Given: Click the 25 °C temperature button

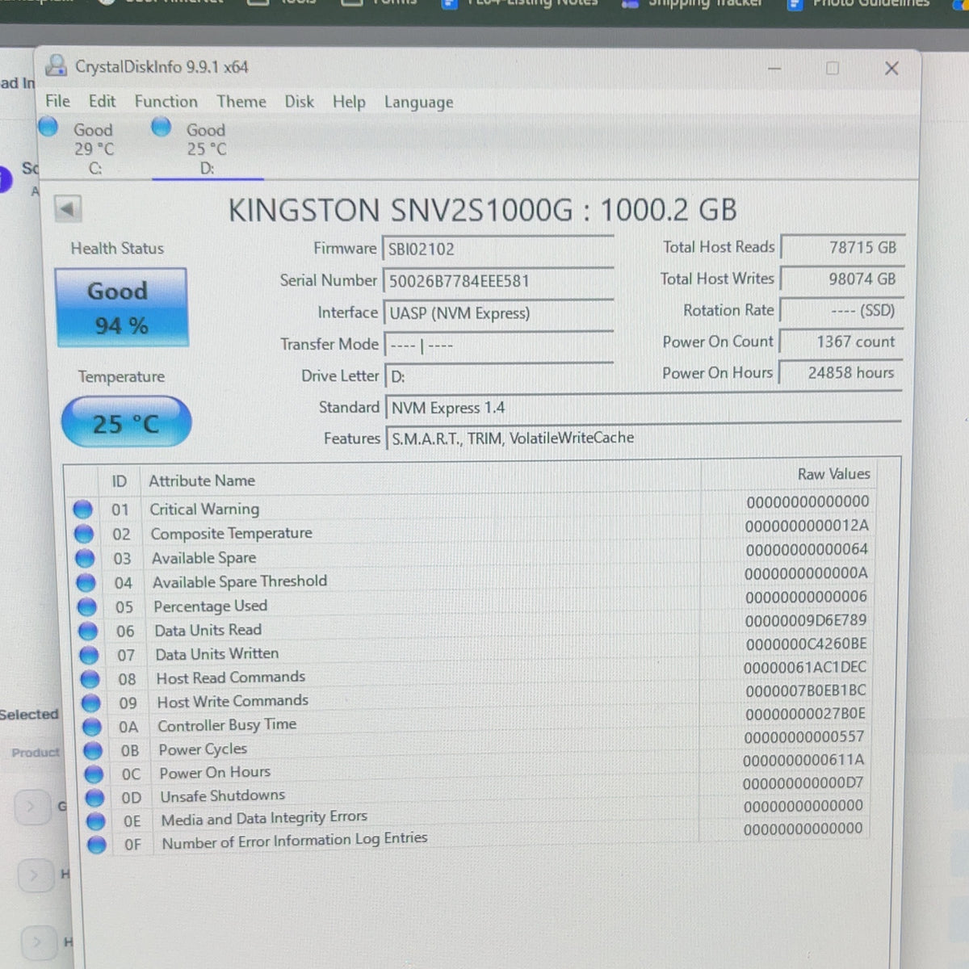Looking at the screenshot, I should coord(126,422).
